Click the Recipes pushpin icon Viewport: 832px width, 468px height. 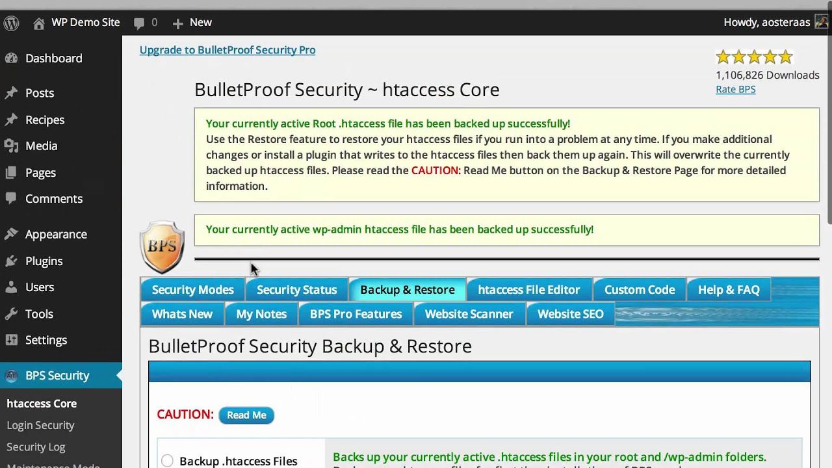(x=11, y=120)
